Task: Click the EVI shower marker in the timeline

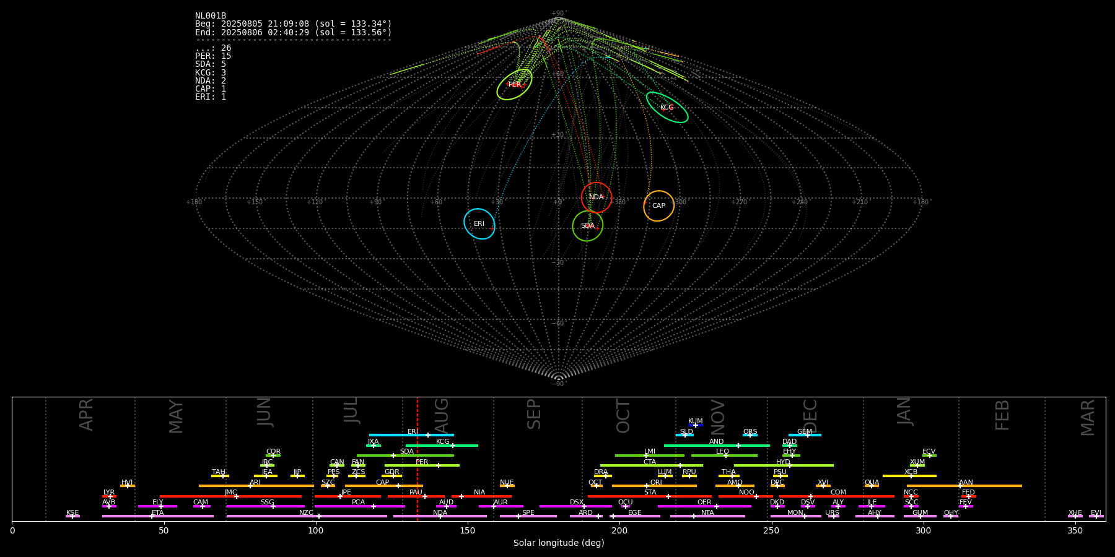Action: (x=1096, y=516)
